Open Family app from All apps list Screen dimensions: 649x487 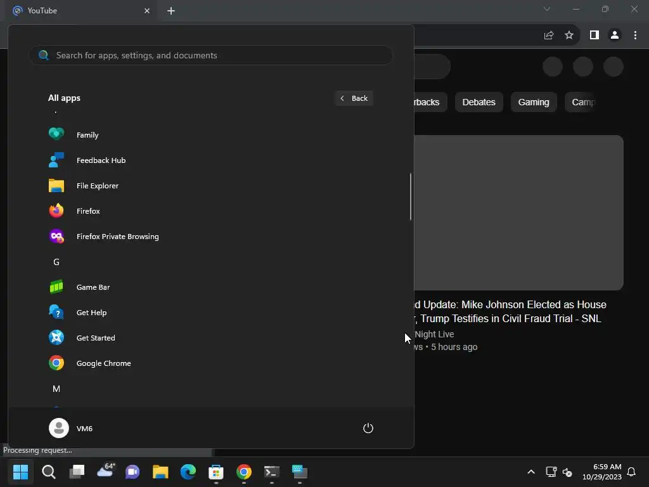coord(211,134)
